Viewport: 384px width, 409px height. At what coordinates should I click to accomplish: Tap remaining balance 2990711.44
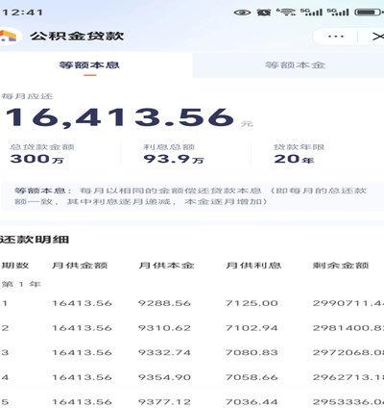pyautogui.click(x=348, y=303)
